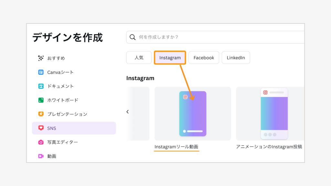The image size is (331, 186).
Task: Click the magnifying glass search icon
Action: click(x=133, y=37)
